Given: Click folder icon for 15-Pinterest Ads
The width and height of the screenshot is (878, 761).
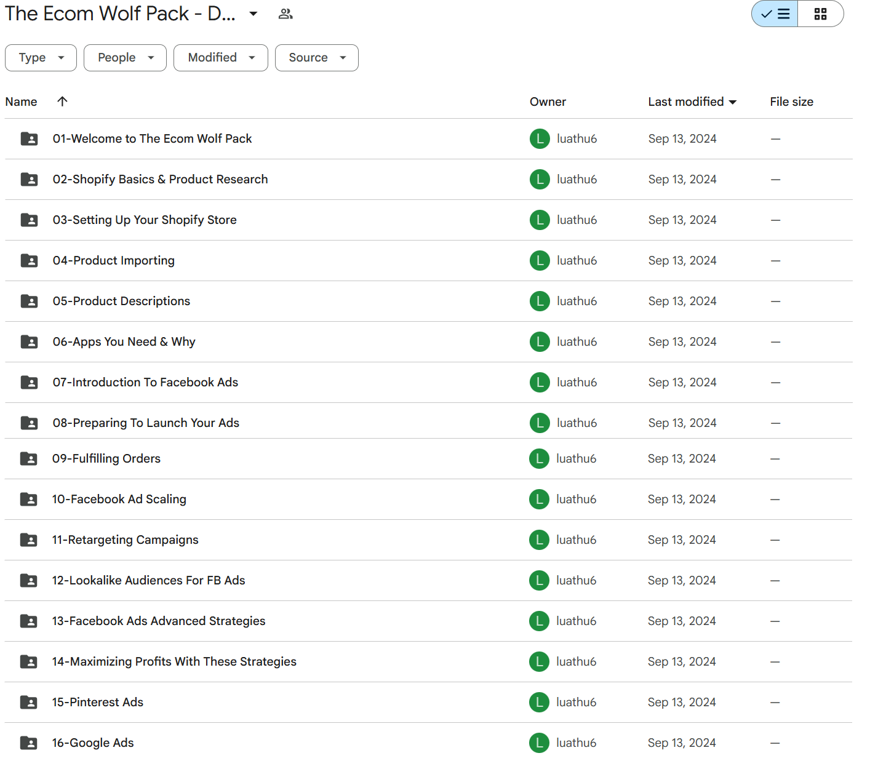Looking at the screenshot, I should 28,702.
